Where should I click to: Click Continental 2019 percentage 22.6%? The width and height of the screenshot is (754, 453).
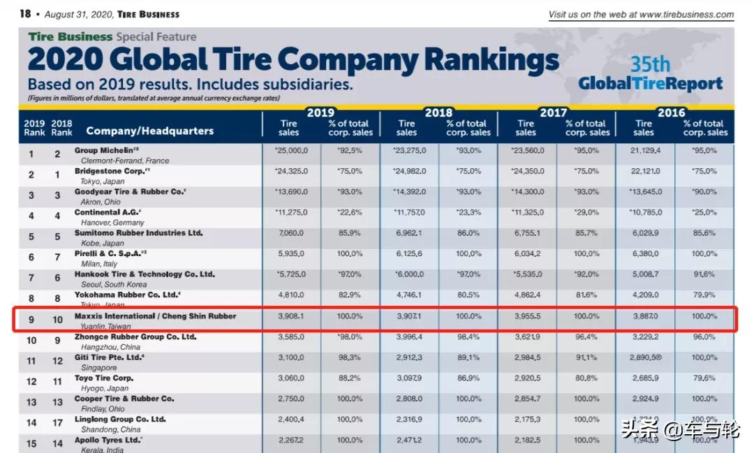point(350,213)
